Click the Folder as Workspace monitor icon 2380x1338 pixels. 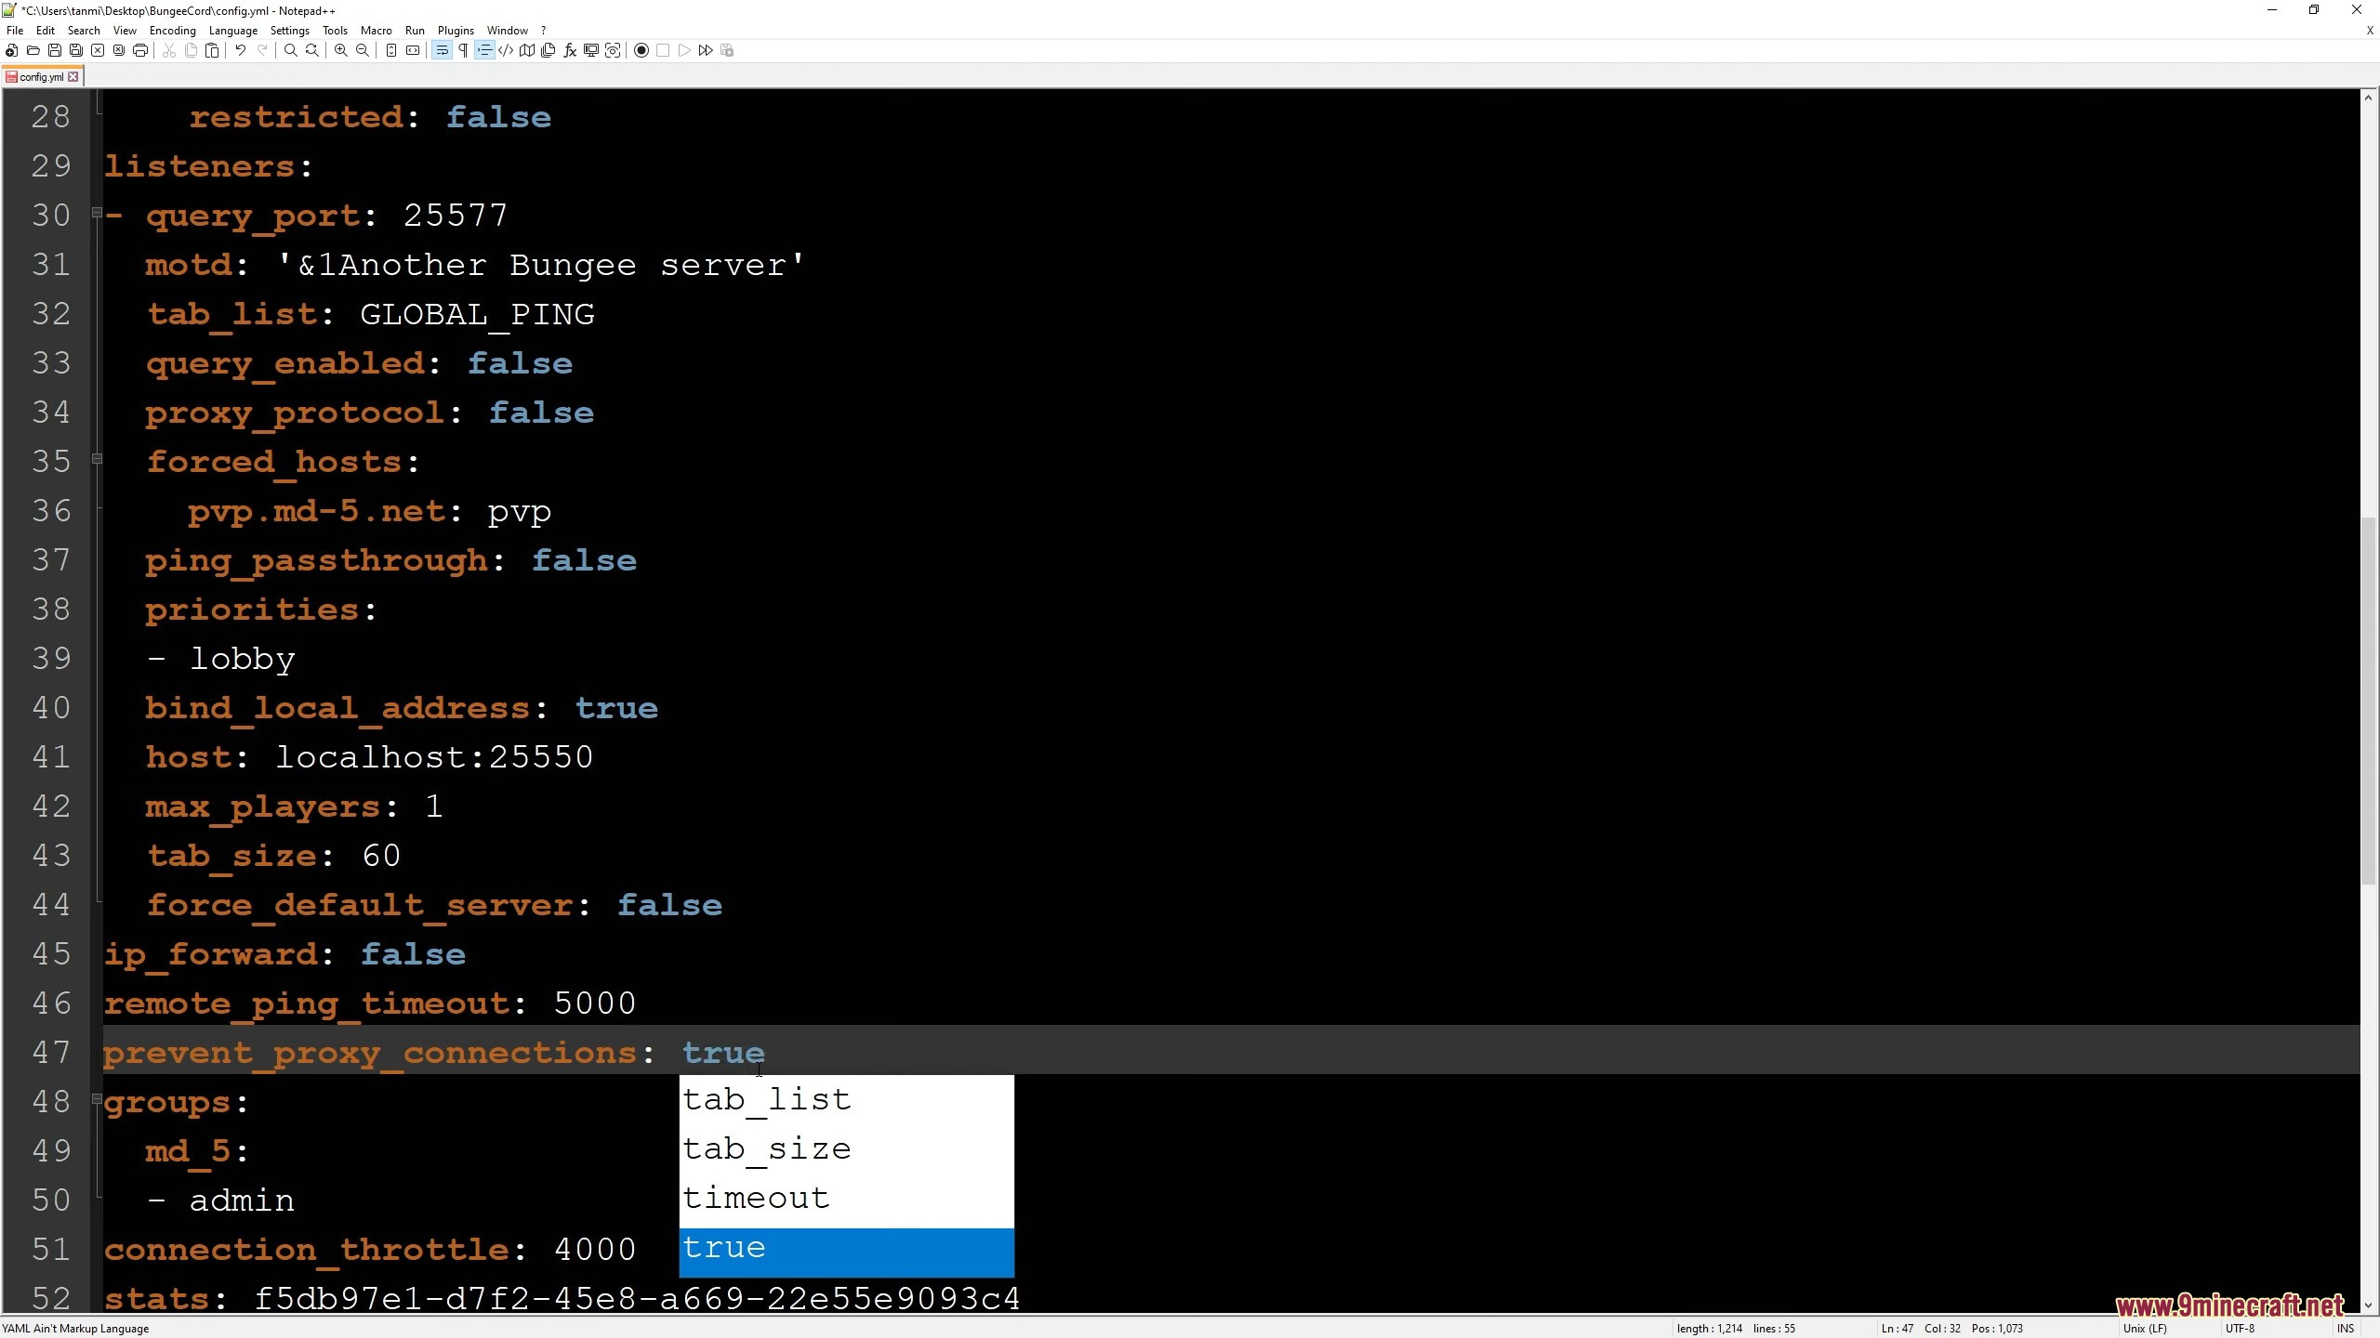click(x=590, y=50)
